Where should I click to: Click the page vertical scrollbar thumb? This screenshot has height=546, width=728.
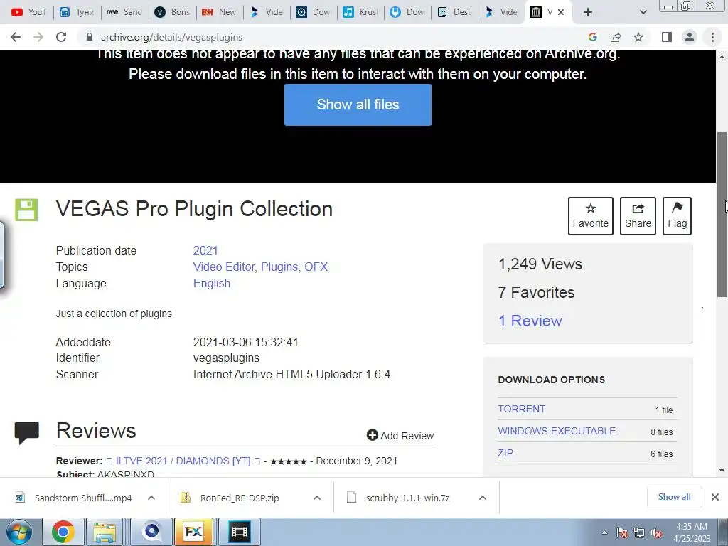(722, 213)
